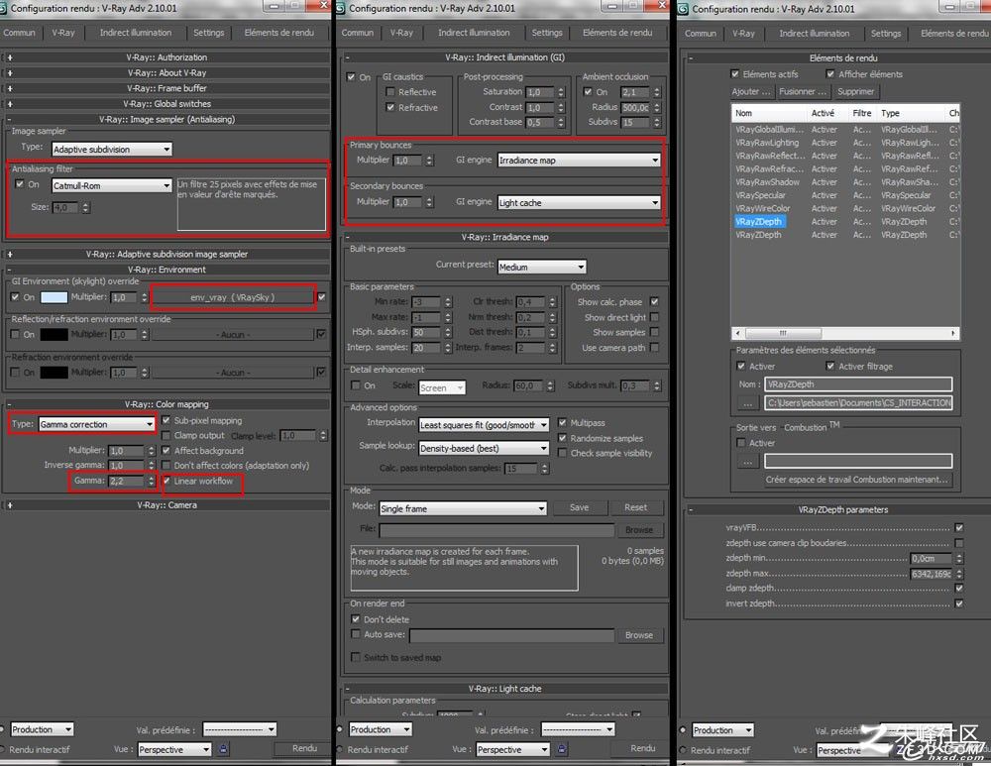Click the env_vray (VRaySky) map button
991x766 pixels.
click(233, 297)
